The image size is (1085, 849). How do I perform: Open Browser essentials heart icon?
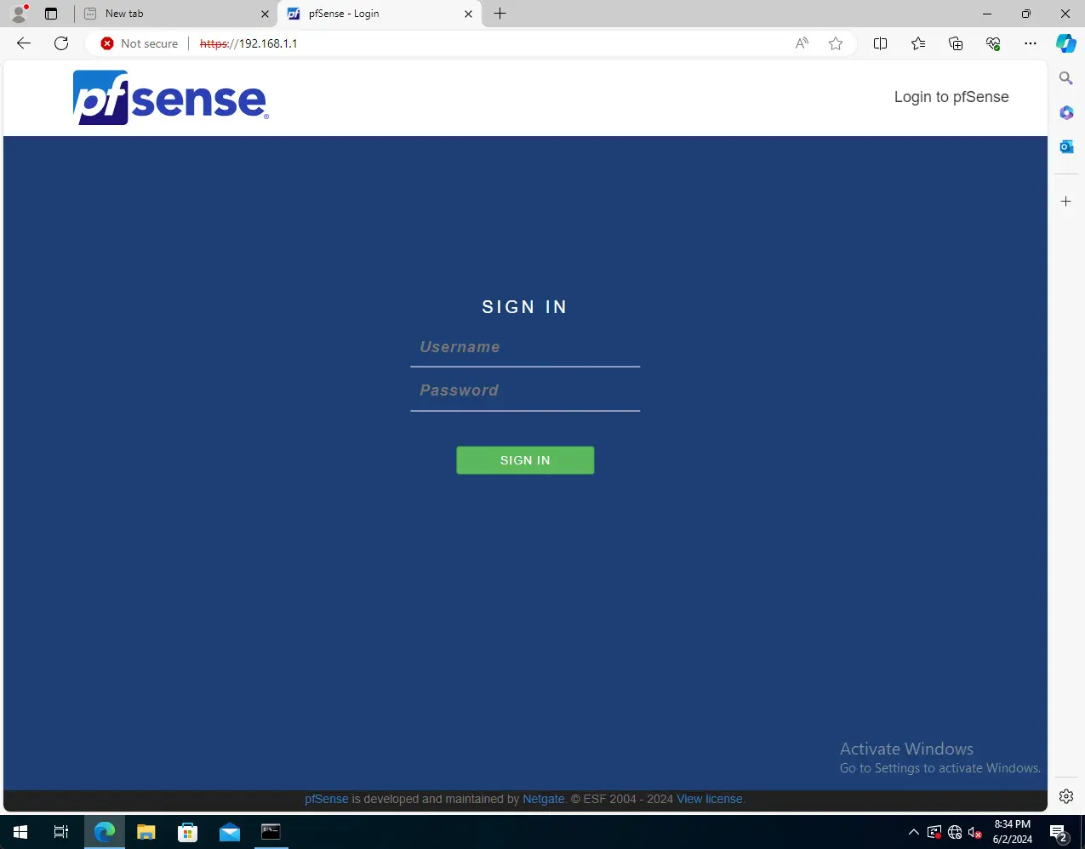tap(993, 43)
